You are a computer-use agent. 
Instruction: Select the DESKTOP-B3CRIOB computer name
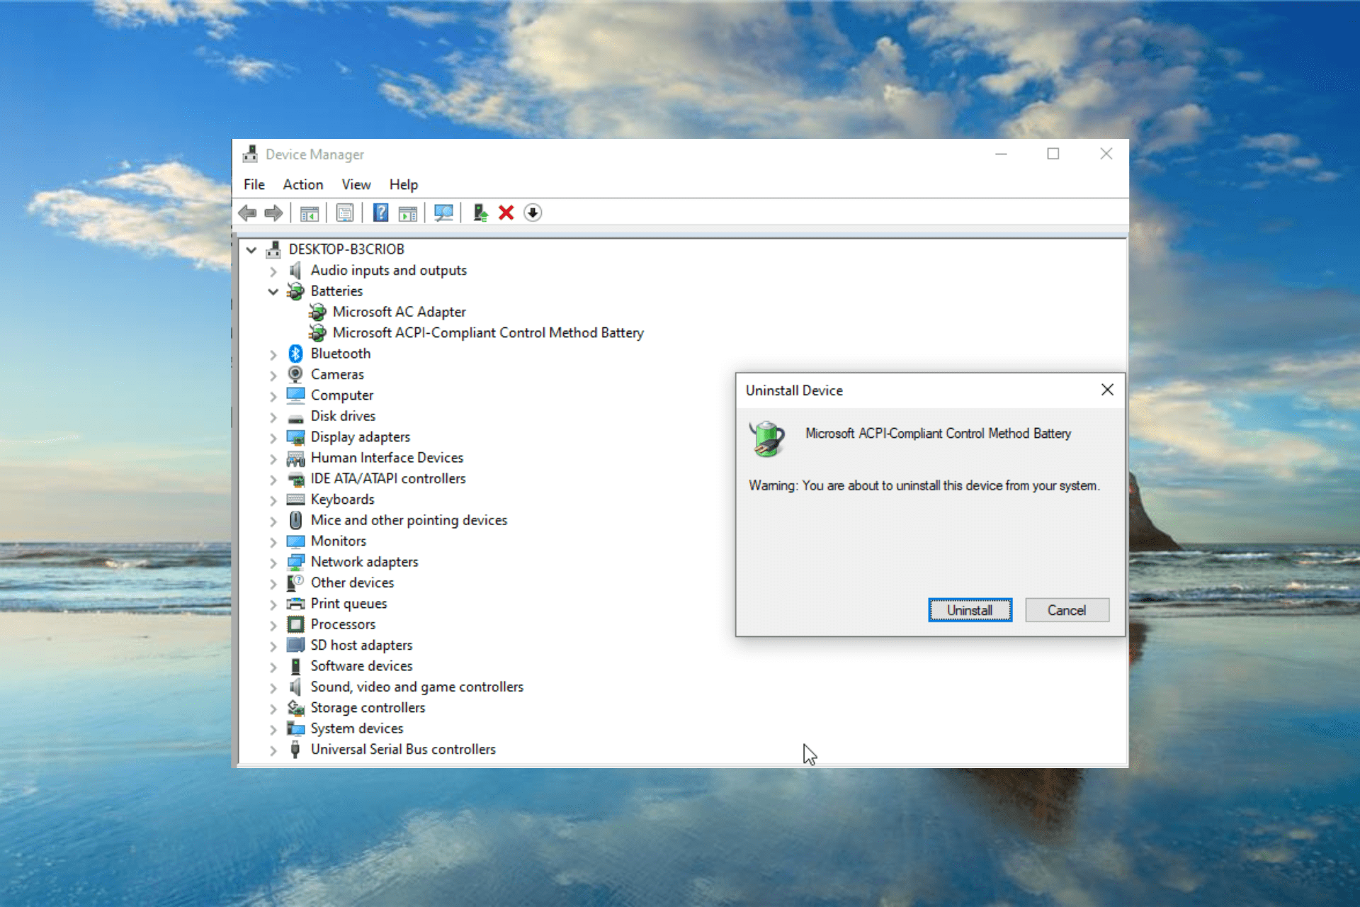pyautogui.click(x=346, y=249)
